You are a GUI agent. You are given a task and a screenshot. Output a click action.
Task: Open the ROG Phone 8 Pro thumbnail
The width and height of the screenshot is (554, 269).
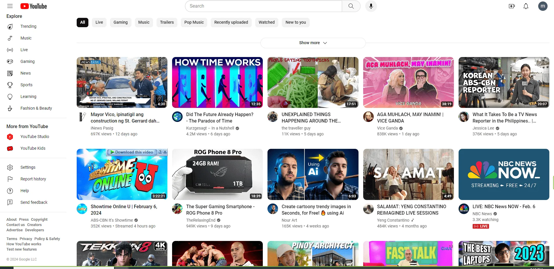tap(217, 174)
